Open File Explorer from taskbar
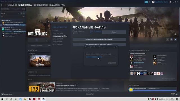The width and height of the screenshot is (180, 101). pyautogui.click(x=25, y=99)
